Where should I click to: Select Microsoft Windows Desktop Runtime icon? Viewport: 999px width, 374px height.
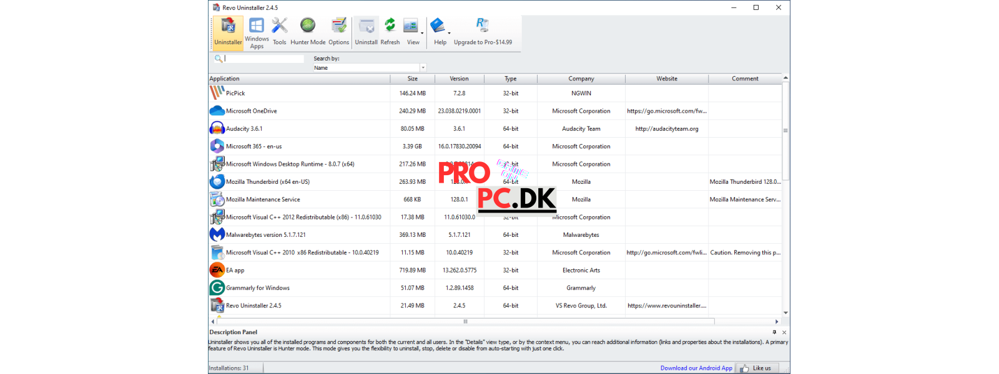[217, 164]
